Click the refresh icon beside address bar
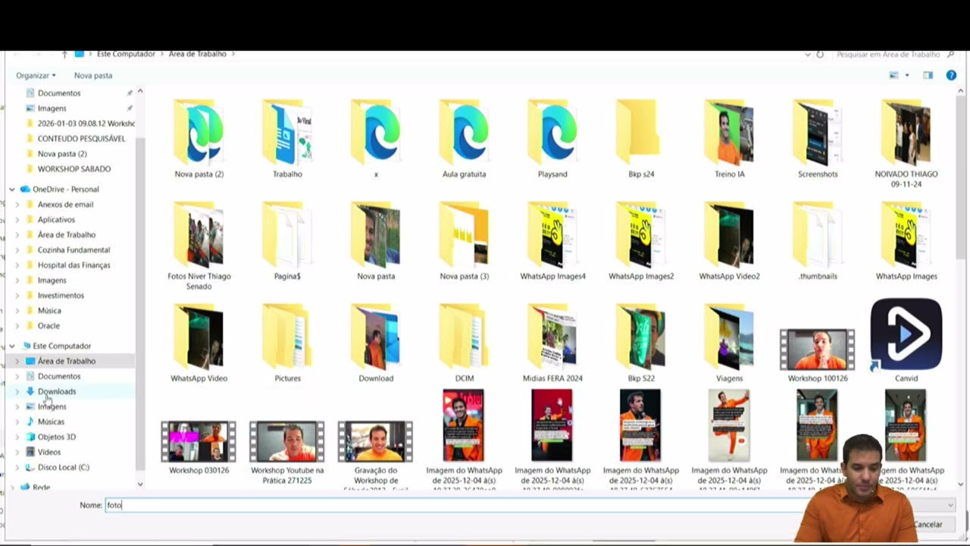This screenshot has width=970, height=546. (x=820, y=55)
